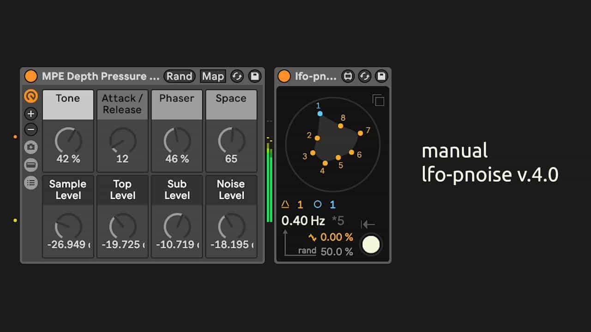Click the hot-swap icon on the MPE rack
591x332 pixels.
pos(237,76)
